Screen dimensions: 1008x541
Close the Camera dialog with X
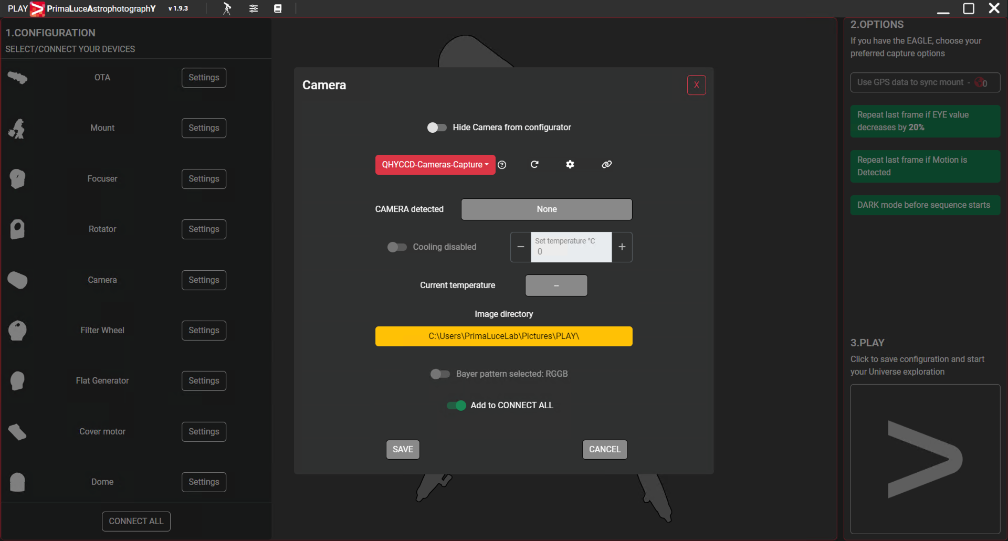(697, 85)
